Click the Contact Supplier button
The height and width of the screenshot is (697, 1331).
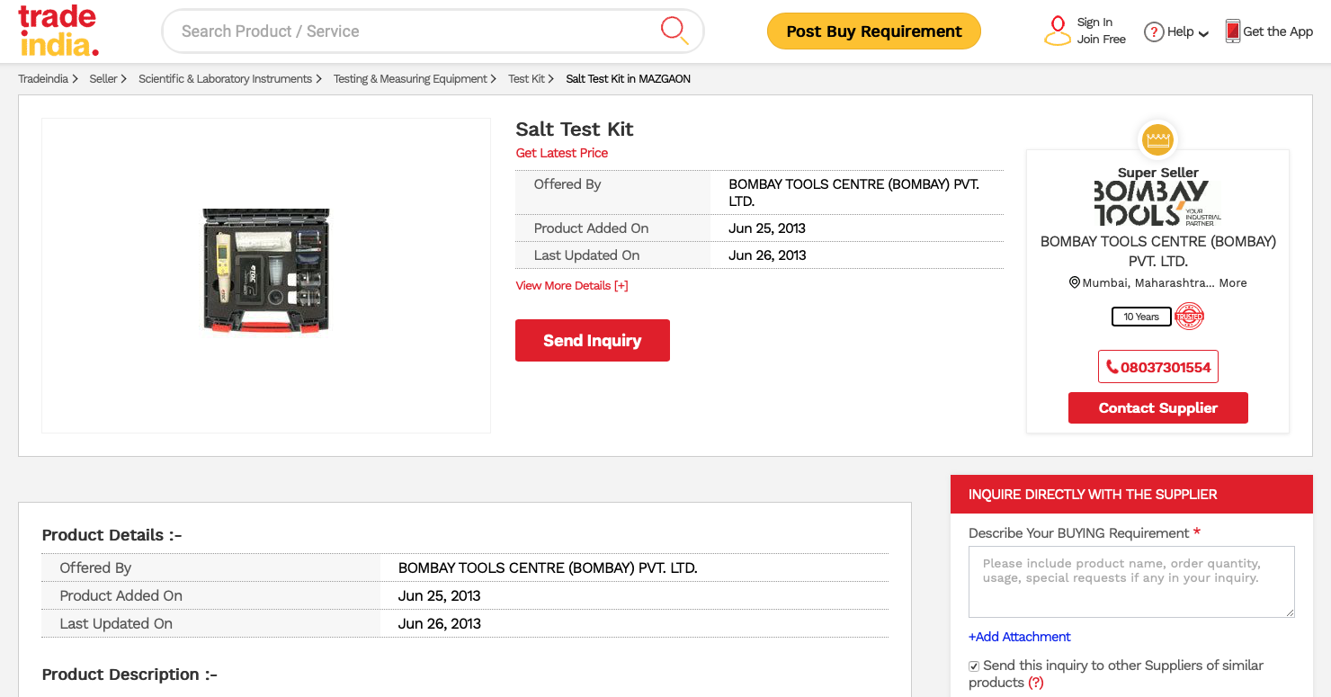pos(1158,407)
